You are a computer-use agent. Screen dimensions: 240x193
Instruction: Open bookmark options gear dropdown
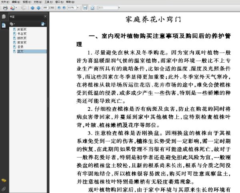(x=12, y=24)
